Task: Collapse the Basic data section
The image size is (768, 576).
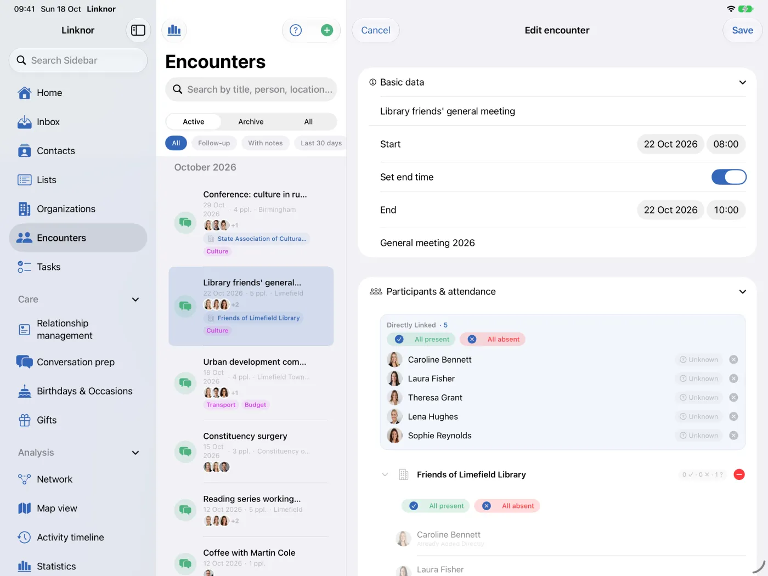Action: pyautogui.click(x=742, y=82)
